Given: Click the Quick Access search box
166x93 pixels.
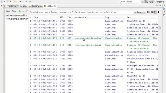Looking at the screenshot, I should pos(129,2).
